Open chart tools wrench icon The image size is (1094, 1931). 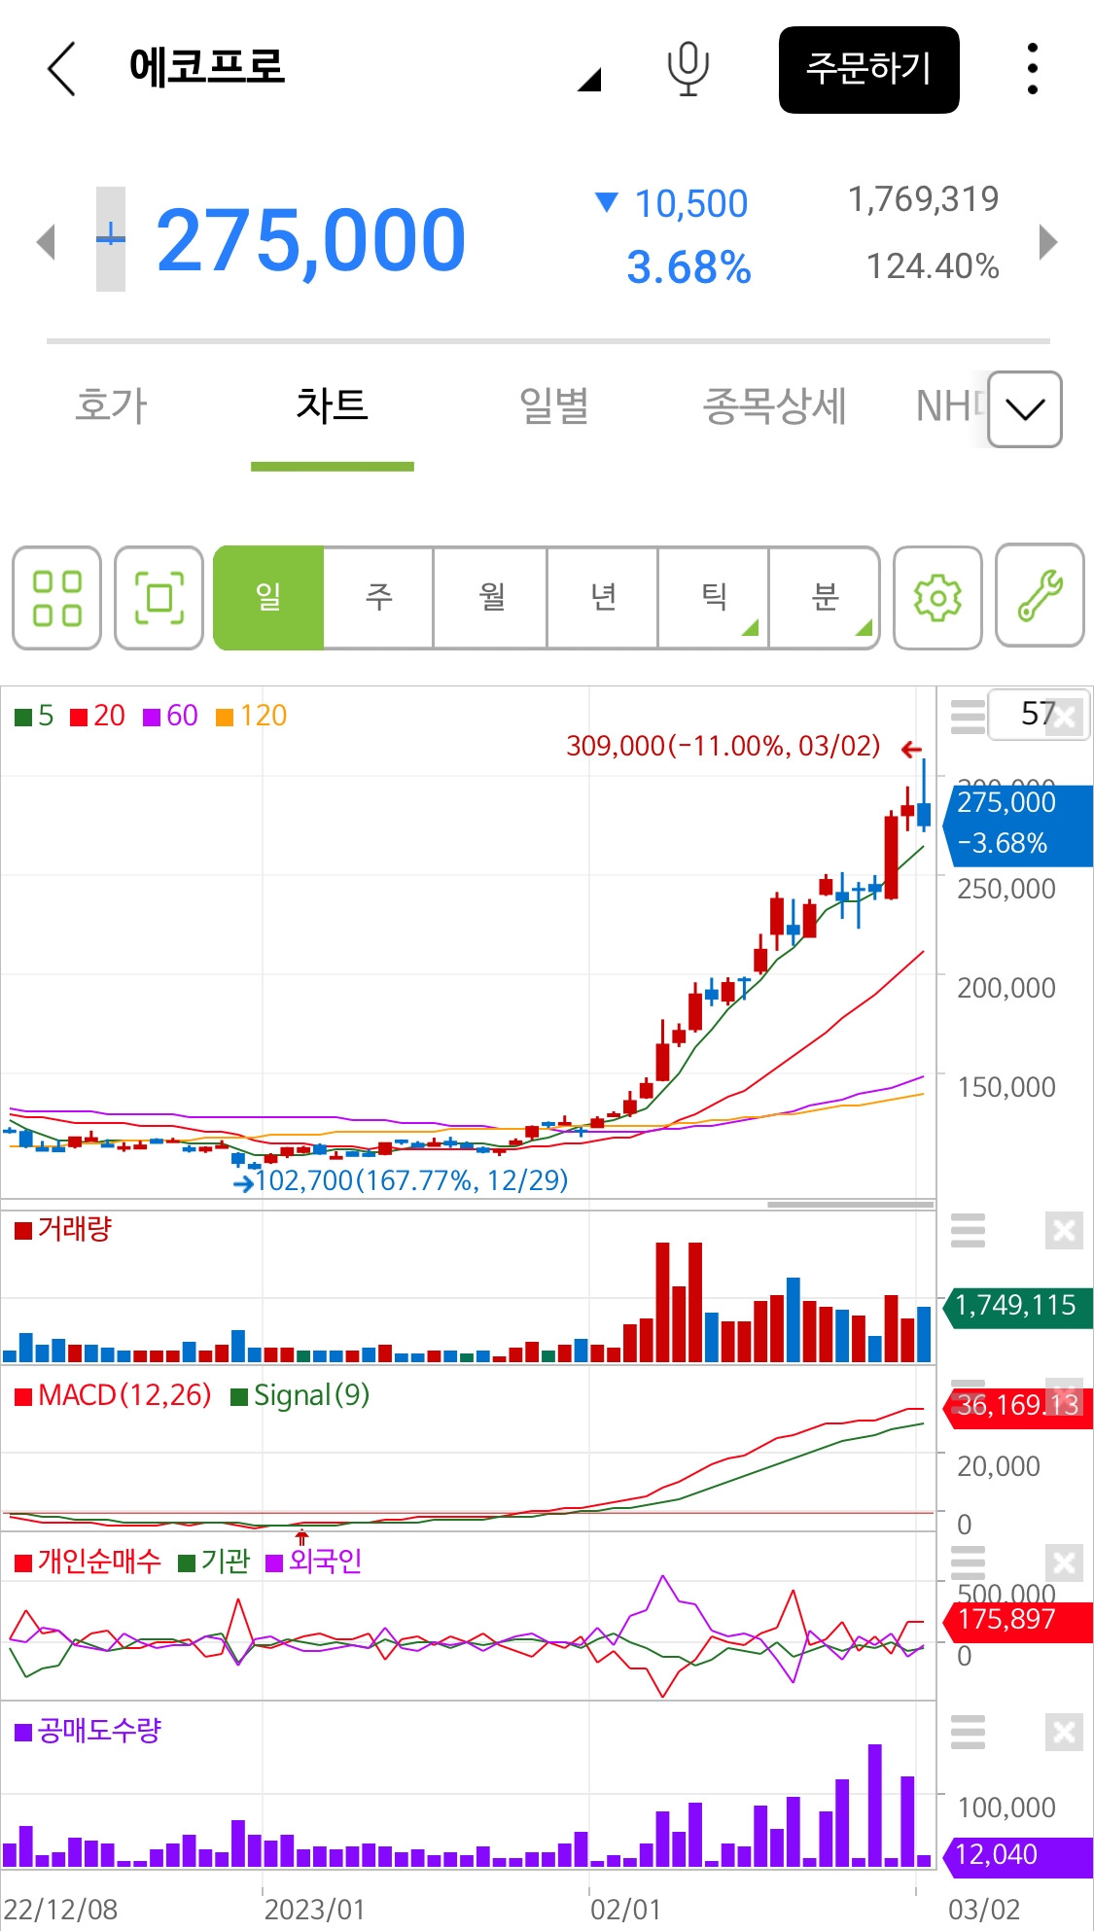pyautogui.click(x=1041, y=595)
